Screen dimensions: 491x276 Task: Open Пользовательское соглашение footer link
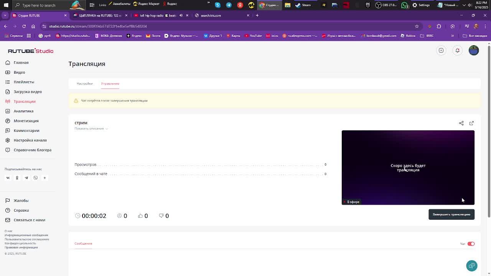(x=27, y=239)
